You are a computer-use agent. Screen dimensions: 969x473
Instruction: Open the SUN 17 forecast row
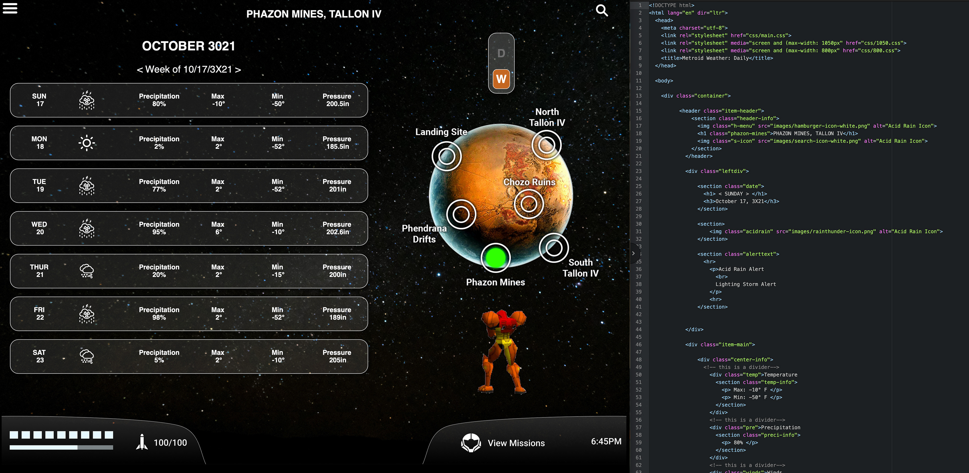tap(189, 100)
